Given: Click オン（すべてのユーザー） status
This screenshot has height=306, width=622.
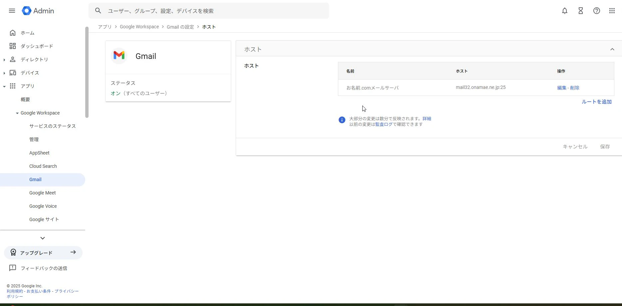Looking at the screenshot, I should click(139, 93).
